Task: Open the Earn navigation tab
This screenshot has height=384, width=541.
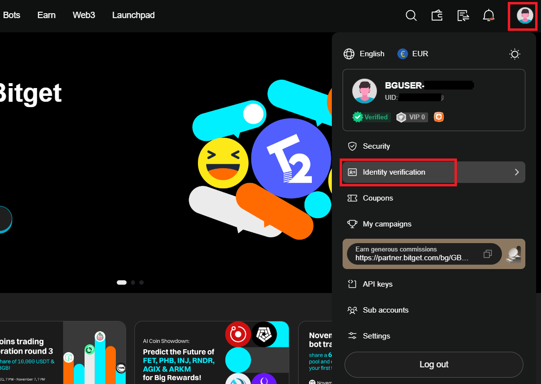Action: coord(46,15)
